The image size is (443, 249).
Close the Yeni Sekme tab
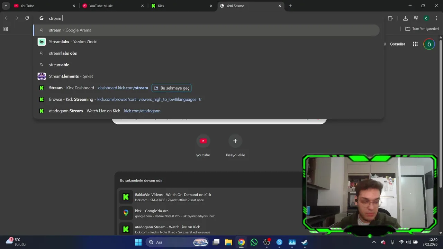tap(280, 6)
